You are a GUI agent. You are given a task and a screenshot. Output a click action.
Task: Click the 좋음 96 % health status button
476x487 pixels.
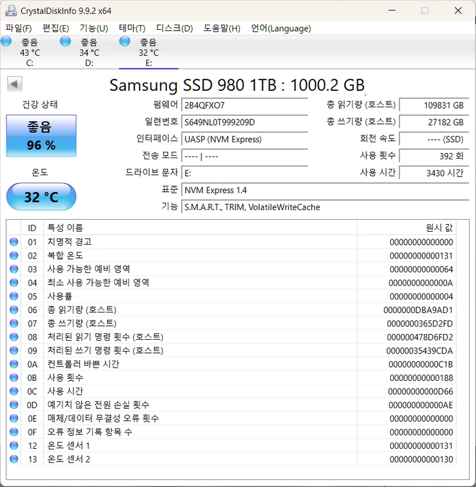coord(41,136)
